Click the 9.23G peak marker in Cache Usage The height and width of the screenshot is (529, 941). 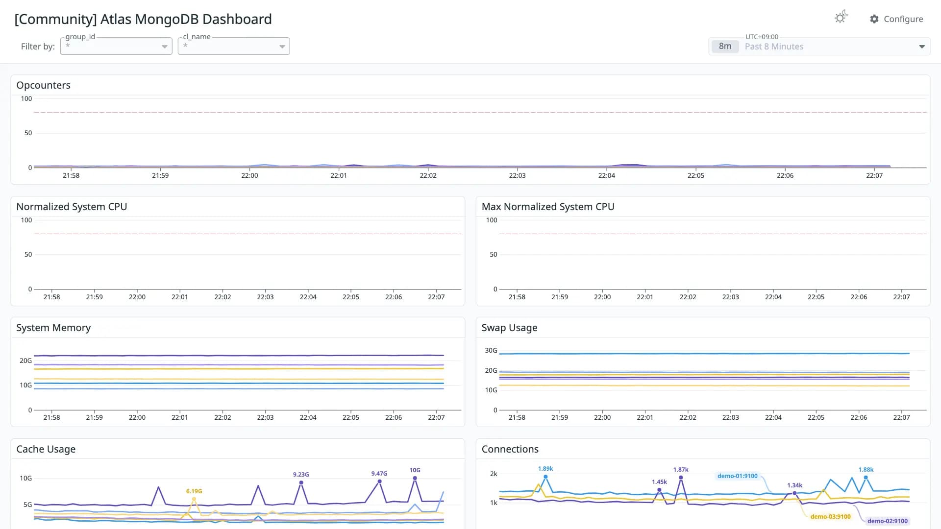click(x=301, y=483)
